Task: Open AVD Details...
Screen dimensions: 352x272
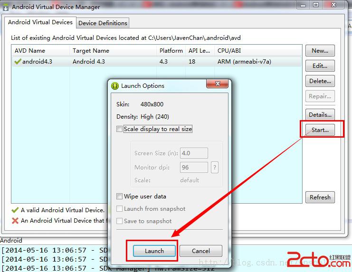Action: 320,115
